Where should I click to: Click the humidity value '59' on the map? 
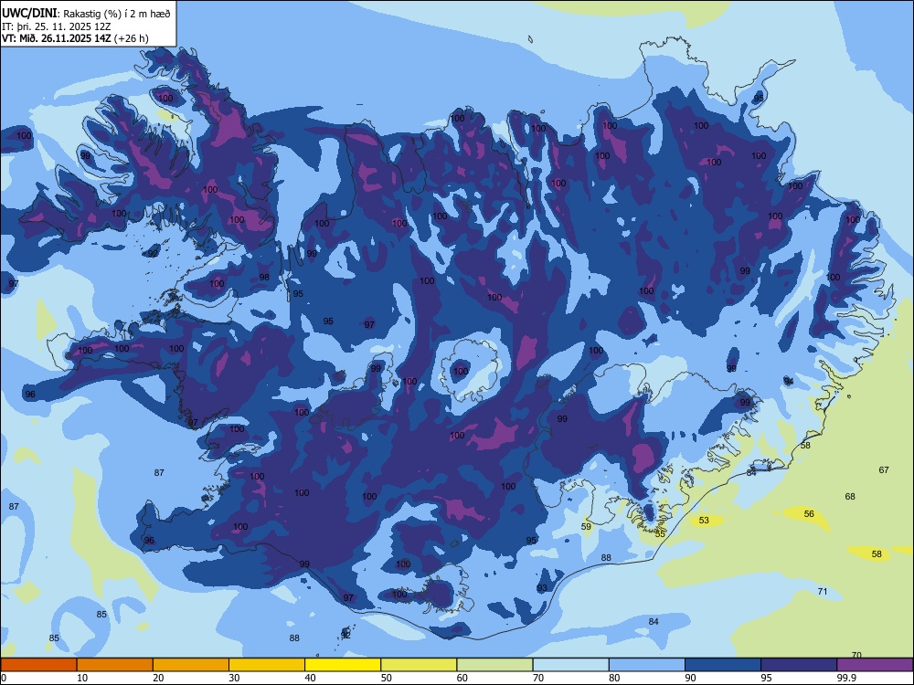click(x=587, y=527)
